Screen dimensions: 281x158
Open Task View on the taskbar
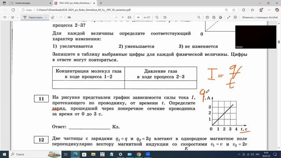click(66, 154)
